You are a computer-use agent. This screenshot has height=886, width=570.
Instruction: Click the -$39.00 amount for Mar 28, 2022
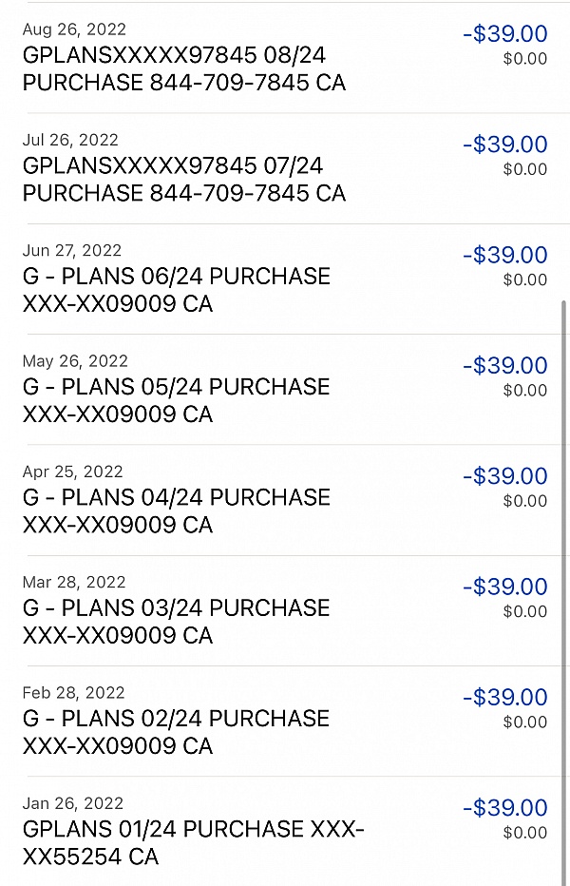504,587
